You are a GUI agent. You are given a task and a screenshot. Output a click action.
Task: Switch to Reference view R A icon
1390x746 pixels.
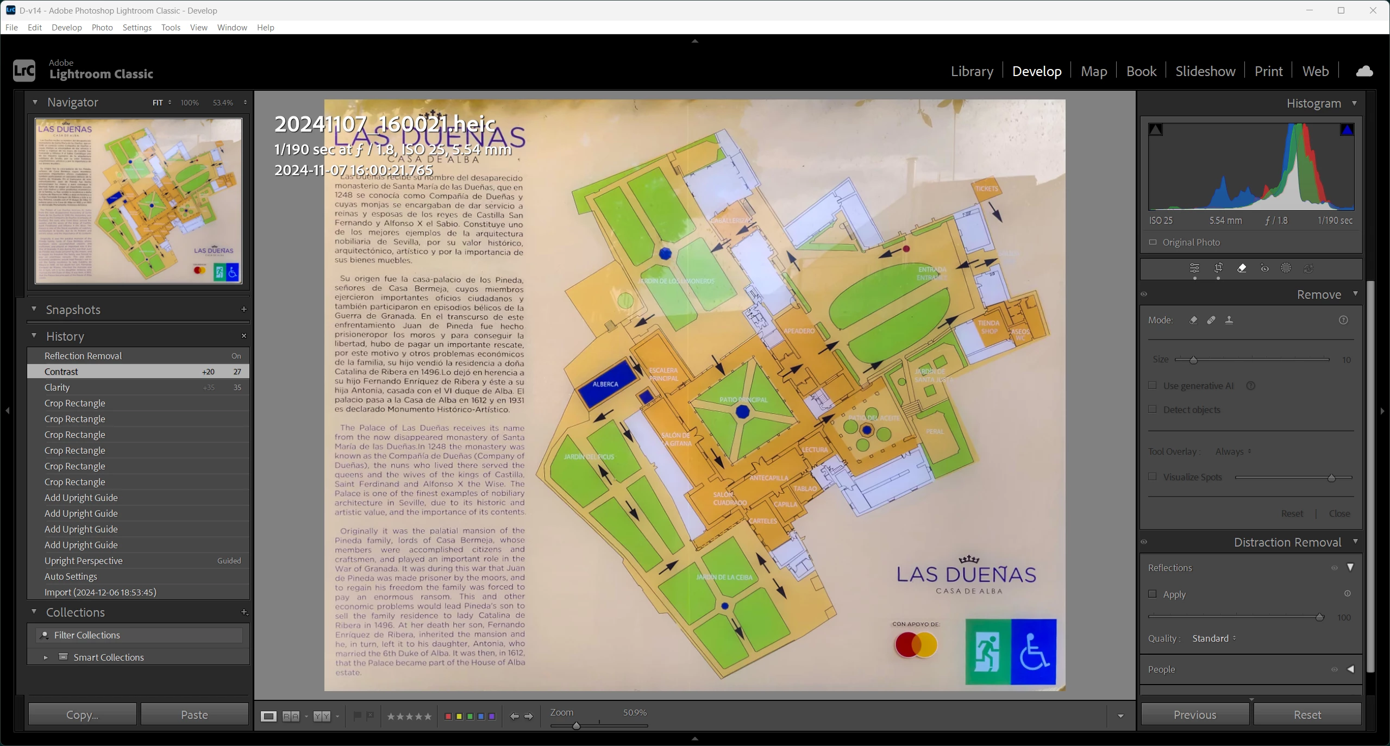[291, 716]
